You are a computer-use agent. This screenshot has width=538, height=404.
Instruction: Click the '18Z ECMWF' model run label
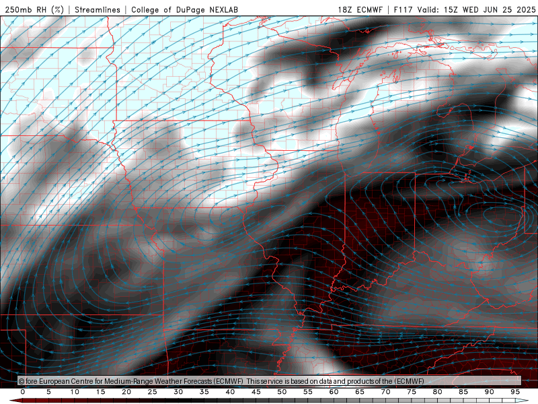[x=360, y=9]
